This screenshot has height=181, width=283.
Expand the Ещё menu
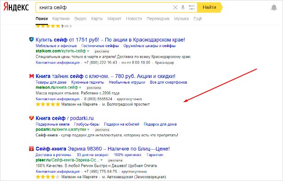point(198,18)
